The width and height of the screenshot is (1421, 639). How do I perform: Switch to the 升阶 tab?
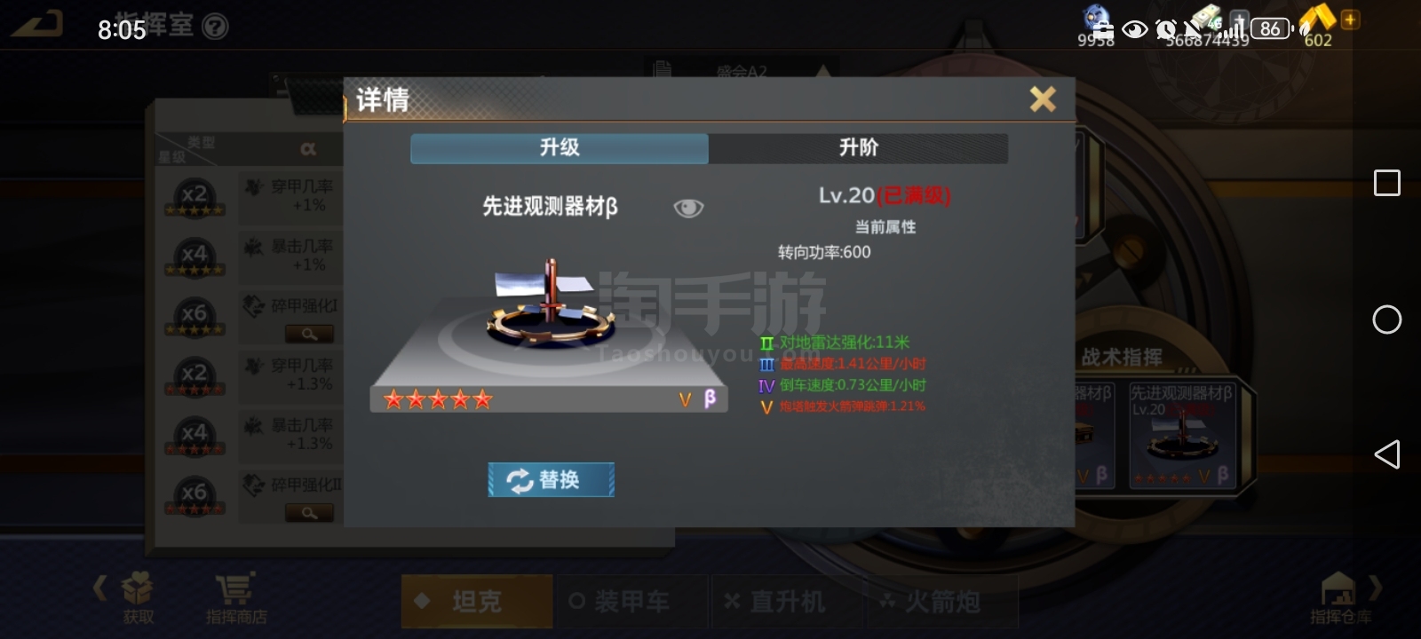(858, 148)
